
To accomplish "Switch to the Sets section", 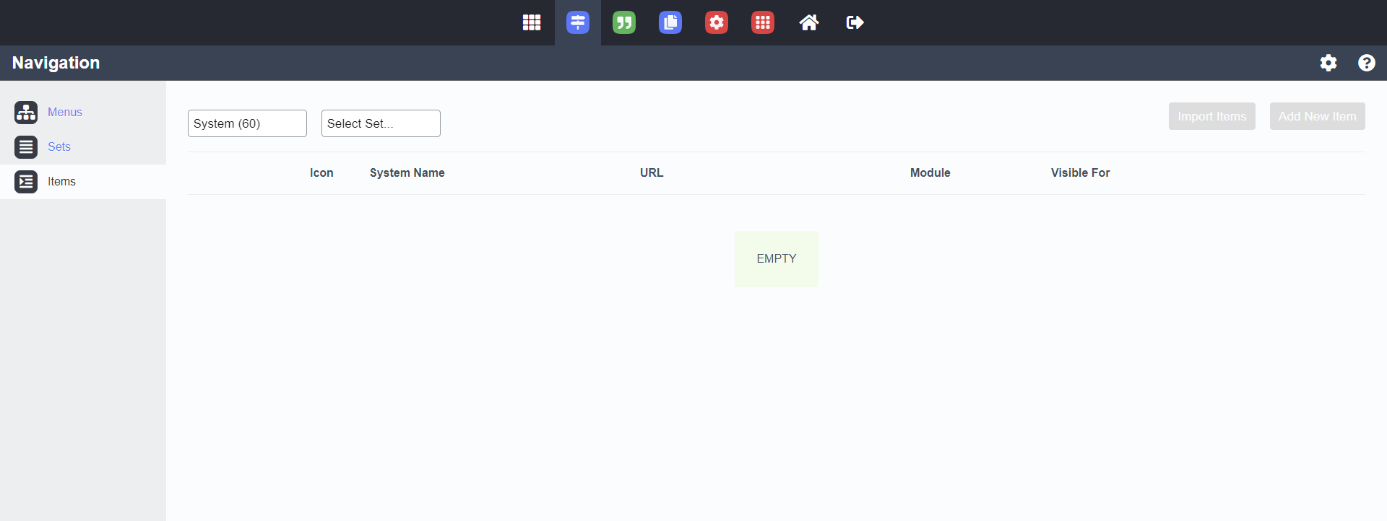I will click(x=59, y=146).
